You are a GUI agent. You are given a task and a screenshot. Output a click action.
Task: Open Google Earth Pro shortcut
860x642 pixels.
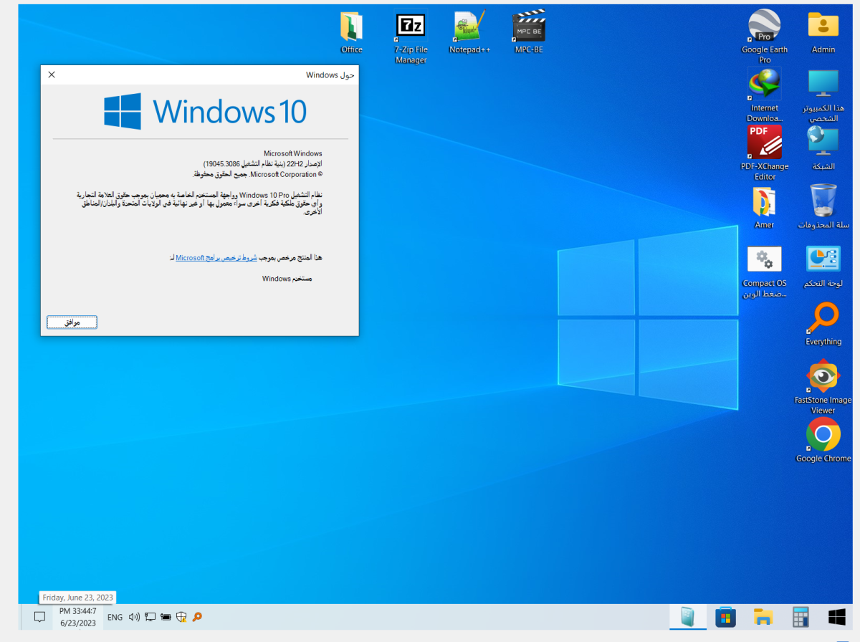764,27
